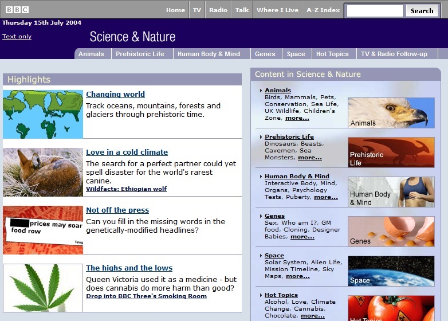Screen dimensions: 448x321
Task: Open Love in a cold climate story
Action: [127, 152]
